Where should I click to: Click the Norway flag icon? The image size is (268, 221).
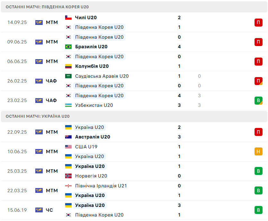tap(68, 176)
